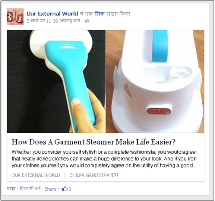Viewport: 215px width, 201px height.
Task: Click the article description paragraph
Action: pyautogui.click(x=104, y=159)
